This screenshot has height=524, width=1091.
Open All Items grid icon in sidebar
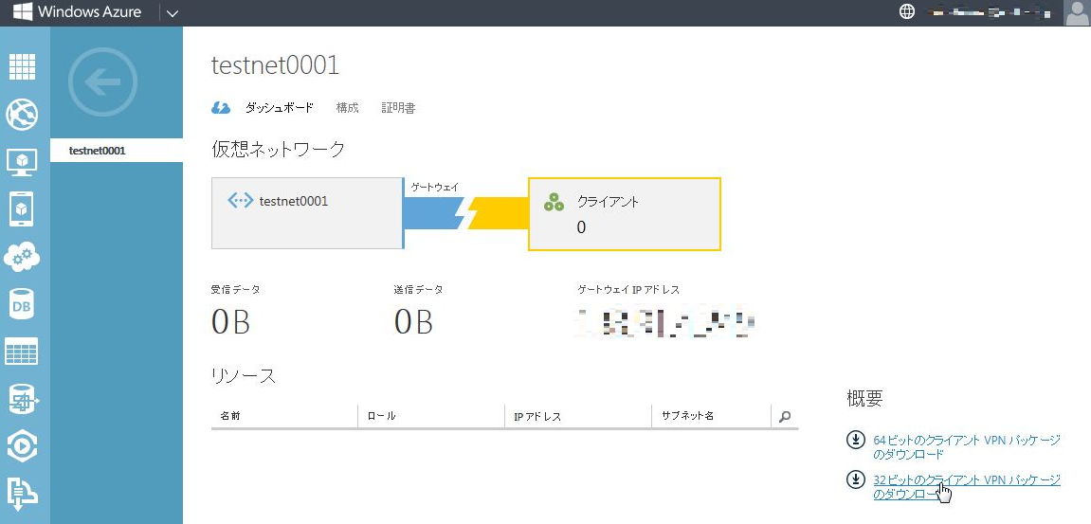pos(22,67)
